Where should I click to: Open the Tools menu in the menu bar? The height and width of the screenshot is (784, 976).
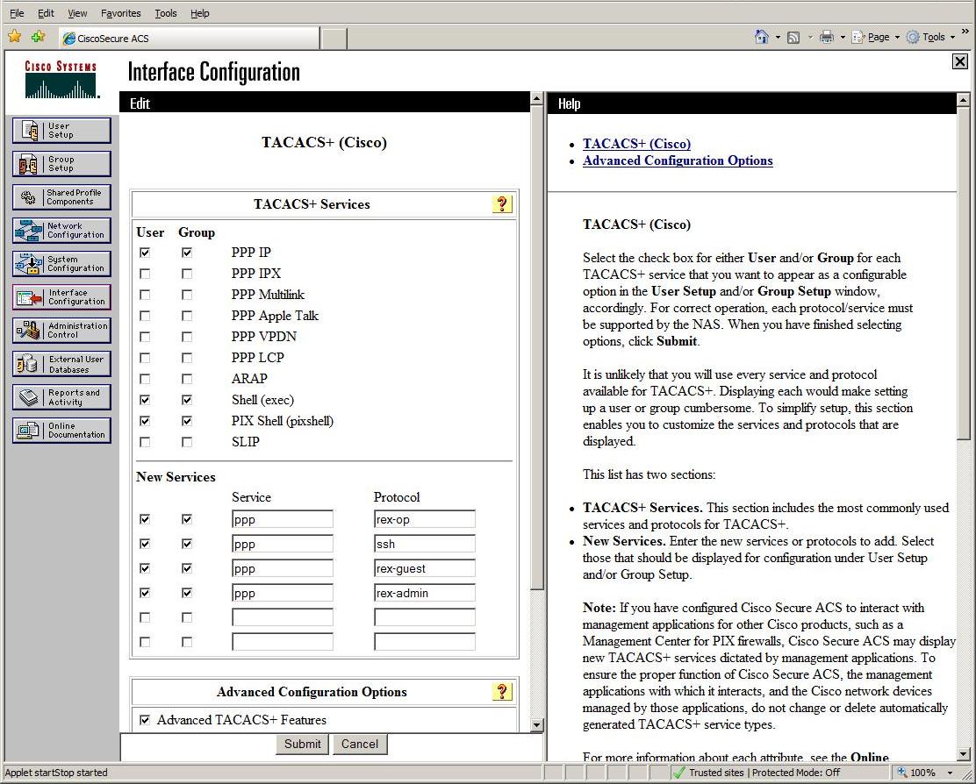click(x=166, y=13)
